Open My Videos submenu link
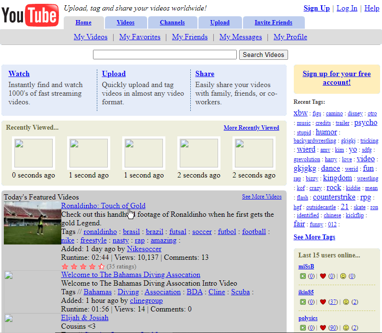This screenshot has width=382, height=333. point(91,37)
